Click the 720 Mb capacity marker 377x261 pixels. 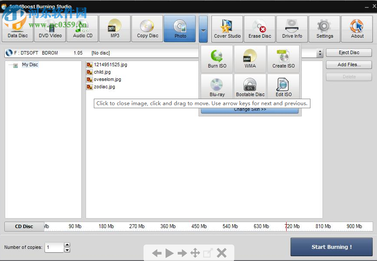click(x=292, y=226)
